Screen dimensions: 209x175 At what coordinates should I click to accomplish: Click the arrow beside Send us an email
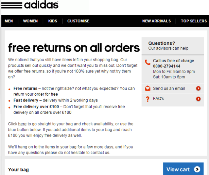click(x=198, y=88)
